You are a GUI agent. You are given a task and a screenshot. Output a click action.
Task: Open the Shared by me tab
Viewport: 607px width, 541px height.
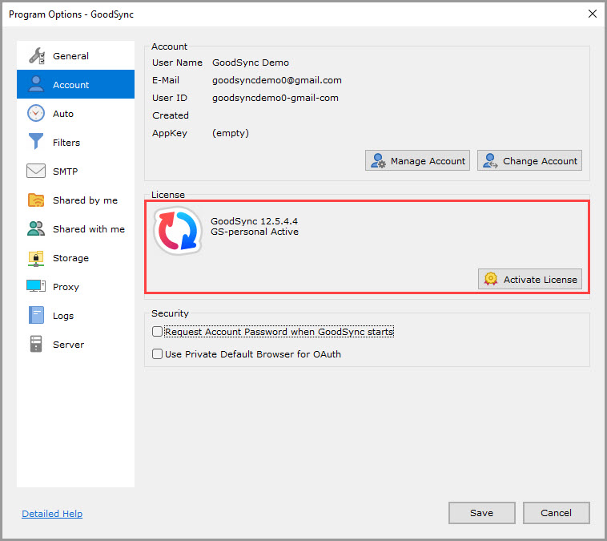(75, 200)
